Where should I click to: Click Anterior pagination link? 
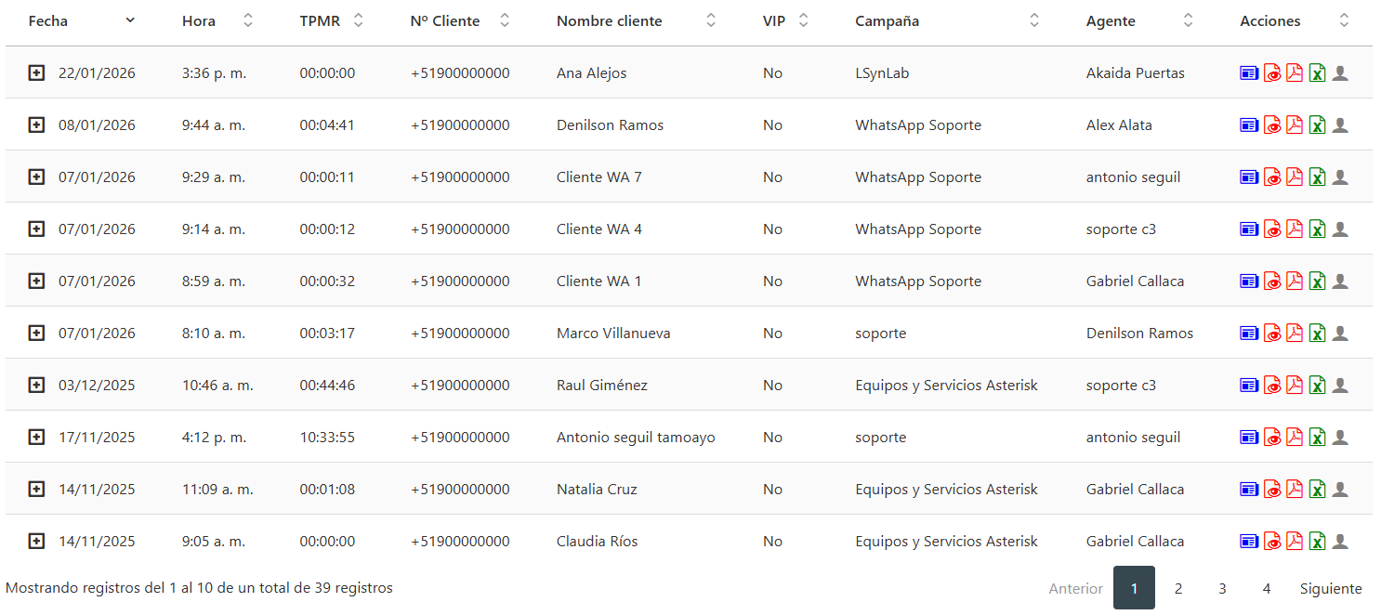pos(1075,589)
